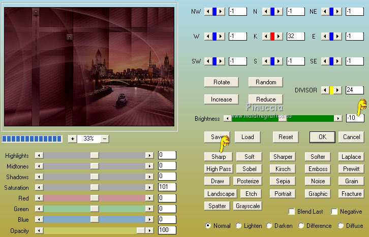Screen dimensions: 369x237
Task: Decrease the N kernel value arrow
Action: (266, 11)
